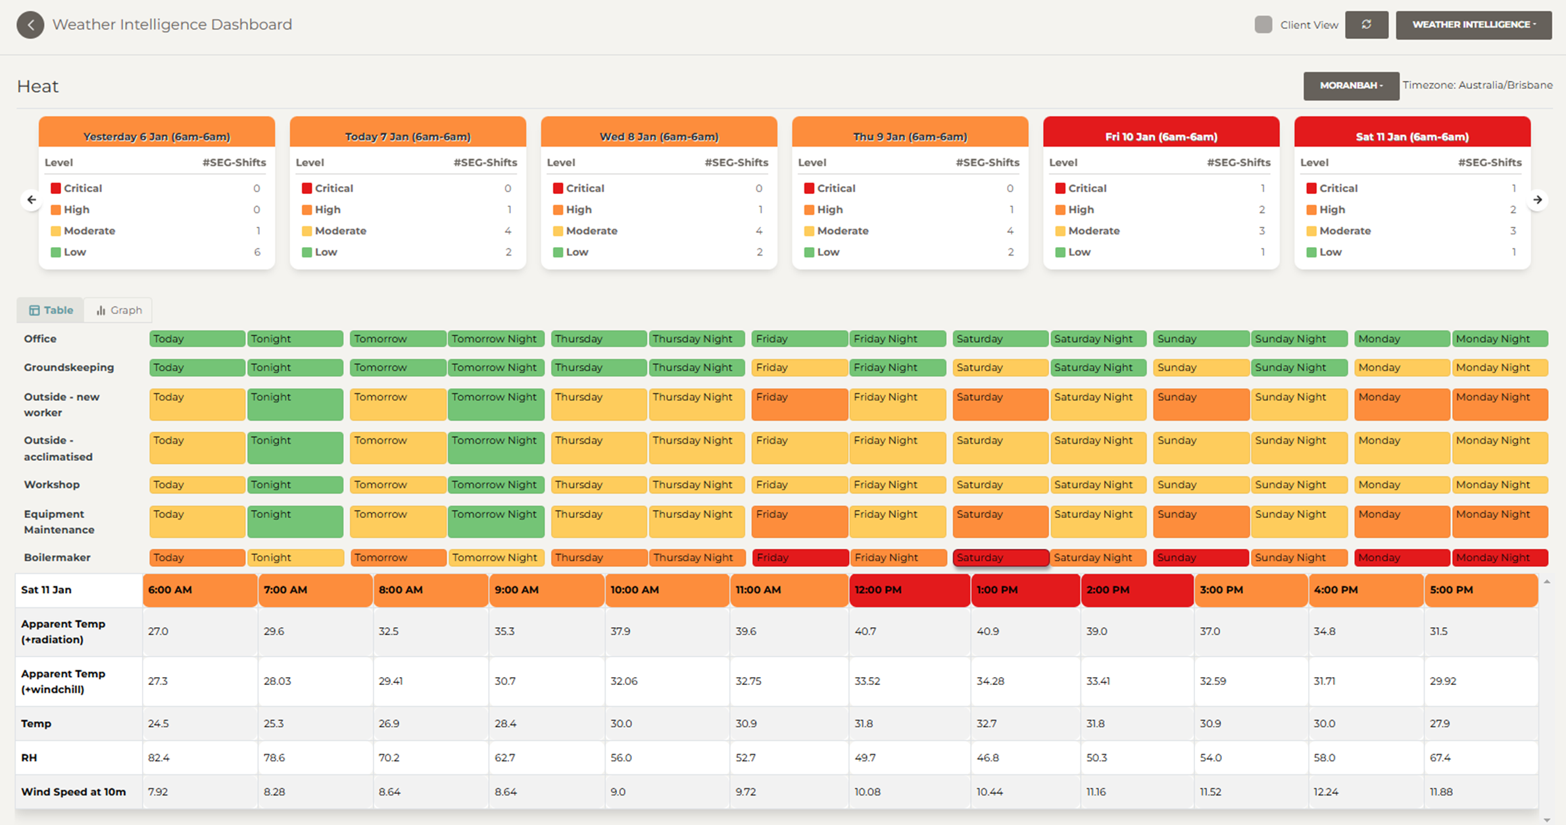Switch to the Graph tab
The height and width of the screenshot is (825, 1566).
pyautogui.click(x=118, y=310)
